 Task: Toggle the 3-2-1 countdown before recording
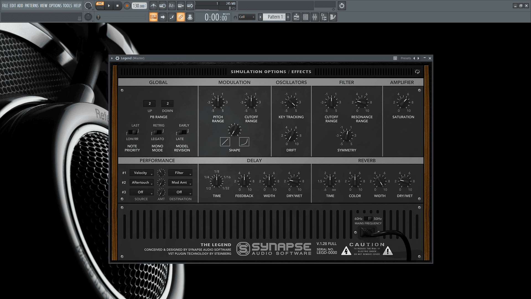[x=172, y=6]
